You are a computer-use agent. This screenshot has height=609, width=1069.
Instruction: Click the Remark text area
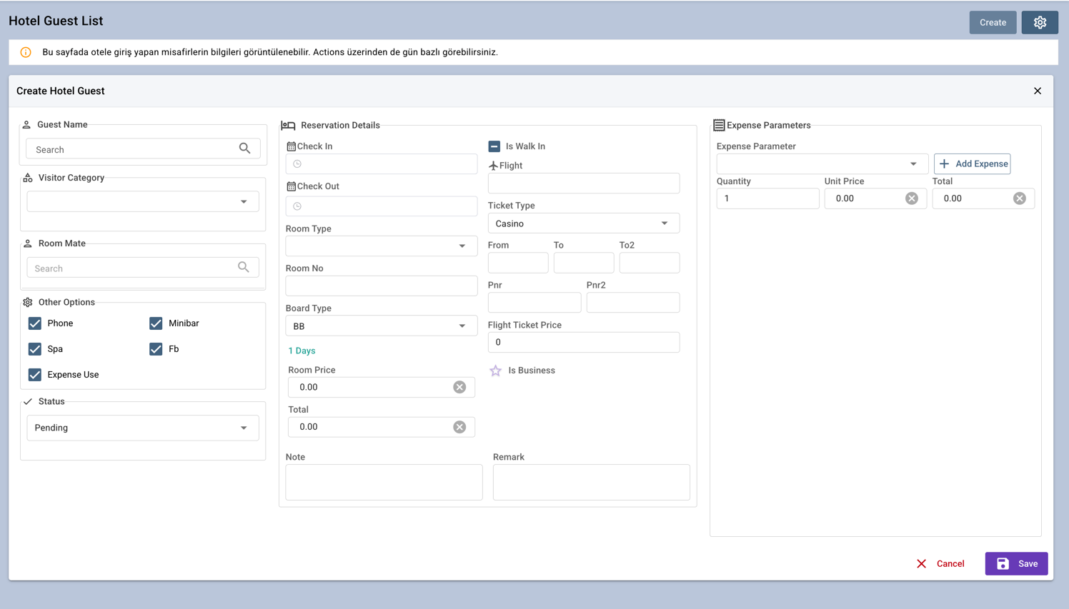[x=592, y=482]
